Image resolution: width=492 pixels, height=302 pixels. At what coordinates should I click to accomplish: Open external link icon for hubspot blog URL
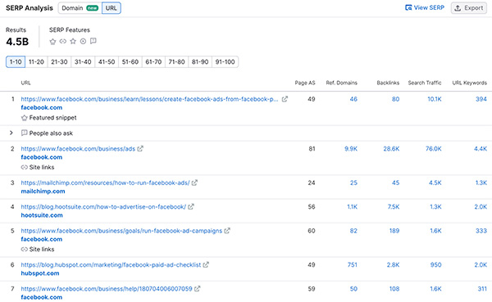[x=206, y=264]
